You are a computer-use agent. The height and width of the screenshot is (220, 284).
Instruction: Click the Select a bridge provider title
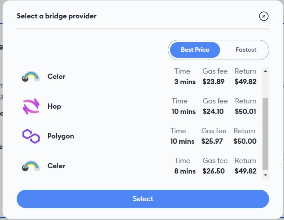click(x=57, y=16)
